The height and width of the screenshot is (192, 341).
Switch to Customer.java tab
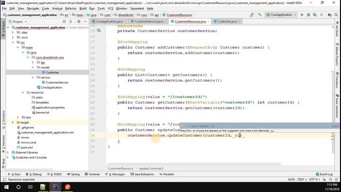(227, 21)
